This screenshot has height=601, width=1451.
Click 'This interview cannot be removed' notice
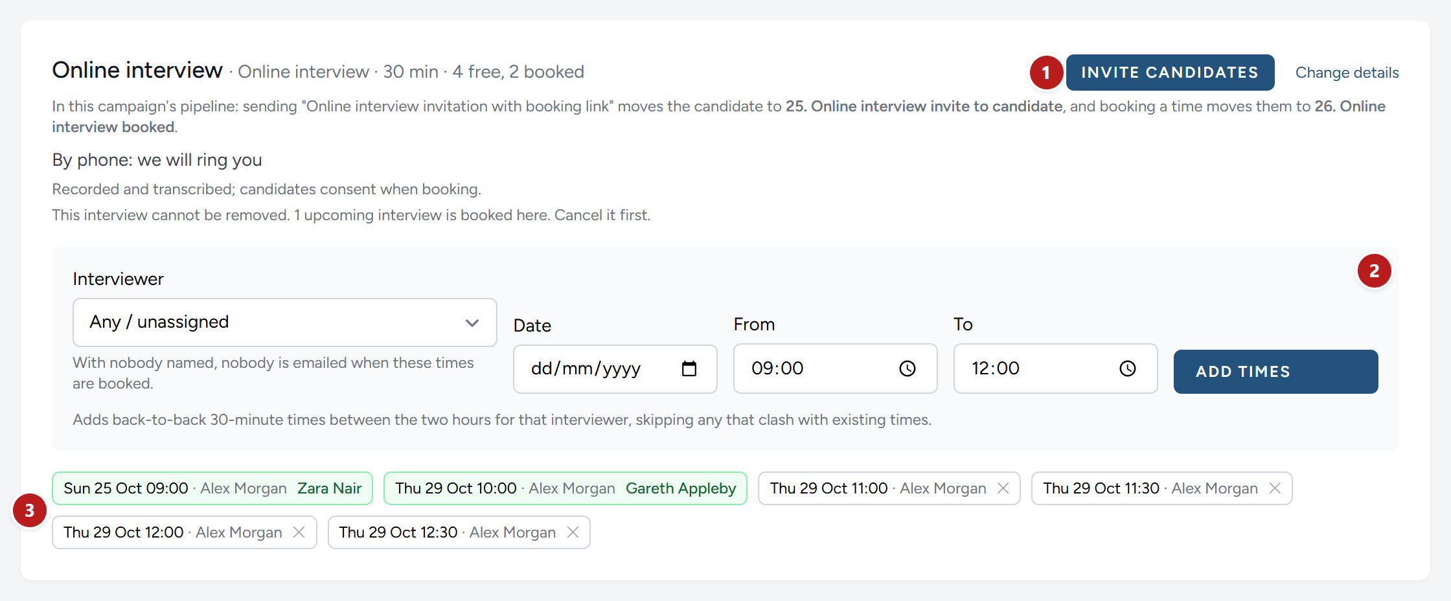pyautogui.click(x=351, y=215)
